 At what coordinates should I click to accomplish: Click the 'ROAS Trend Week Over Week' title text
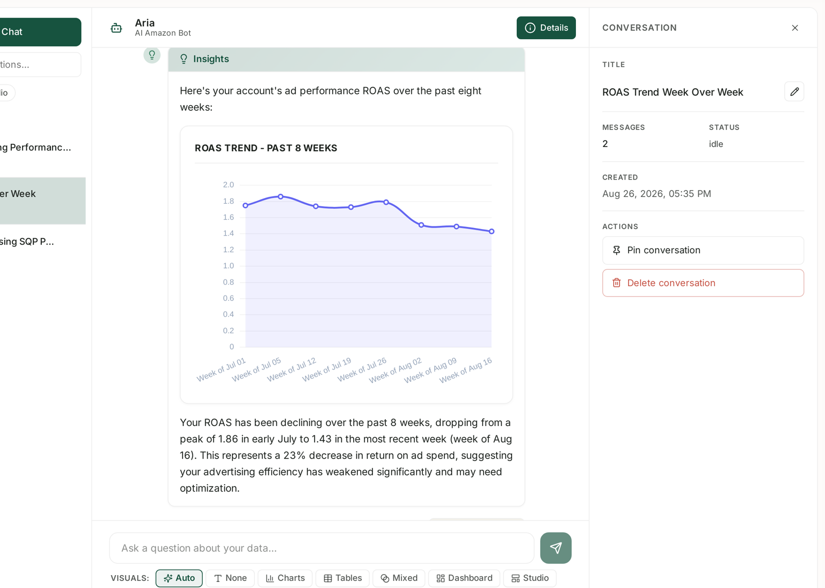click(672, 92)
